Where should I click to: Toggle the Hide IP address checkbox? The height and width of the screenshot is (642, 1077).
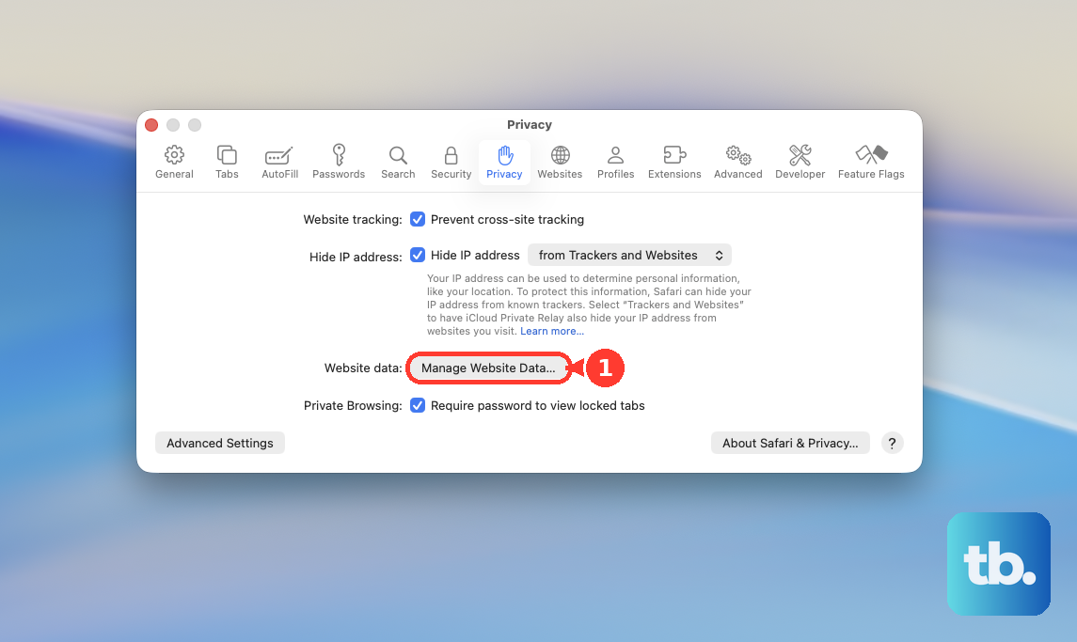point(418,255)
